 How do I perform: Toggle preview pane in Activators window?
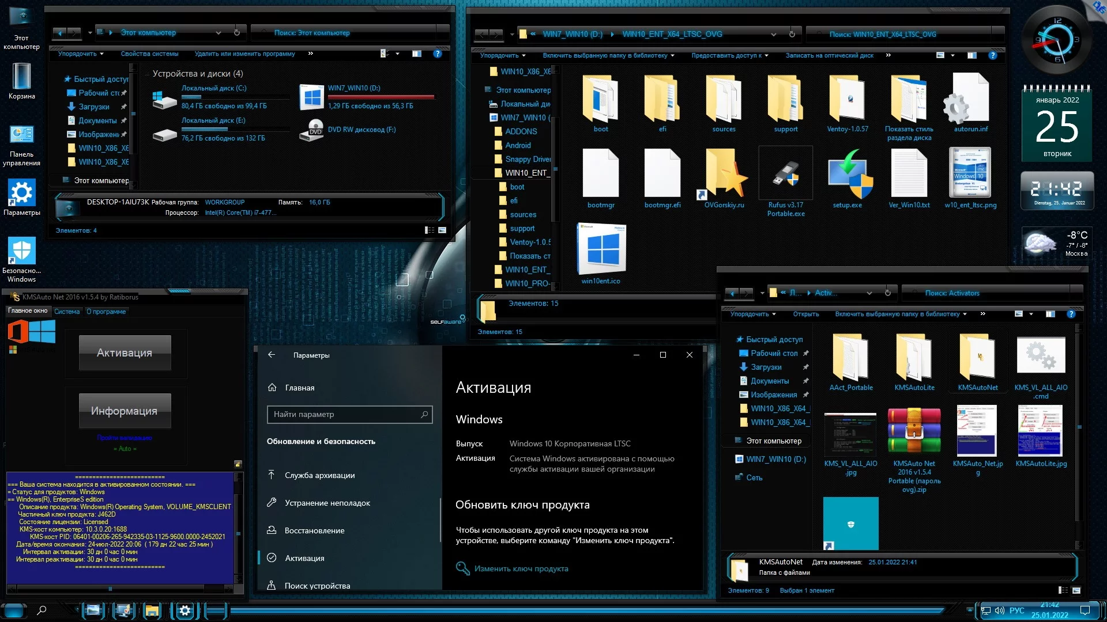[x=1050, y=314]
